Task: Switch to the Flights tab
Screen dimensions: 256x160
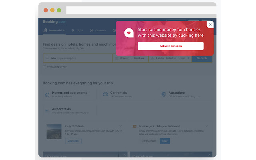Action: [x=77, y=30]
